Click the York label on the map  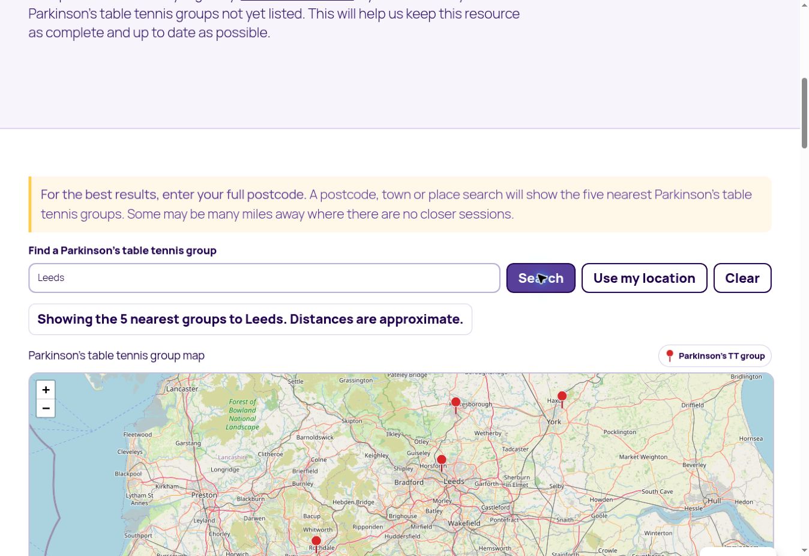click(554, 422)
